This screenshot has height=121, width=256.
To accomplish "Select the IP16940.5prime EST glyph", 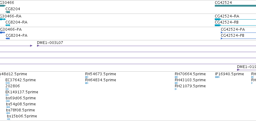I will click(x=217, y=77).
